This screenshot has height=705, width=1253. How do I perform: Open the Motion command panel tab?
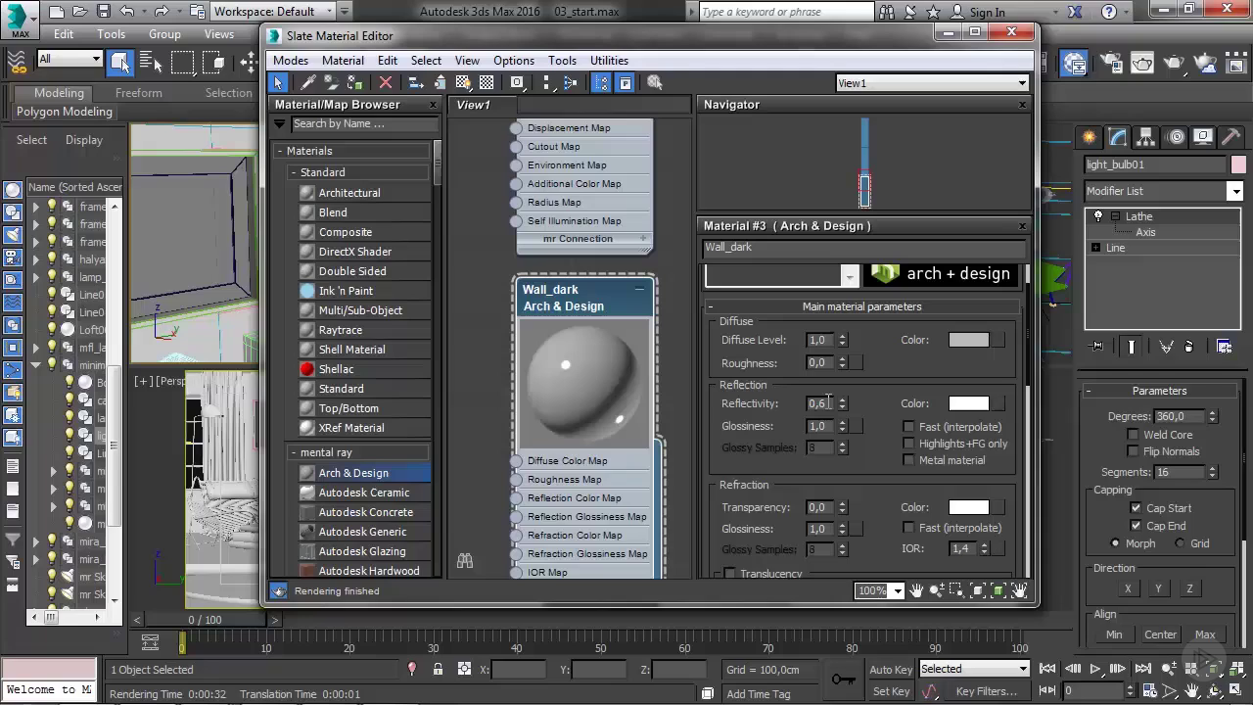1177,137
